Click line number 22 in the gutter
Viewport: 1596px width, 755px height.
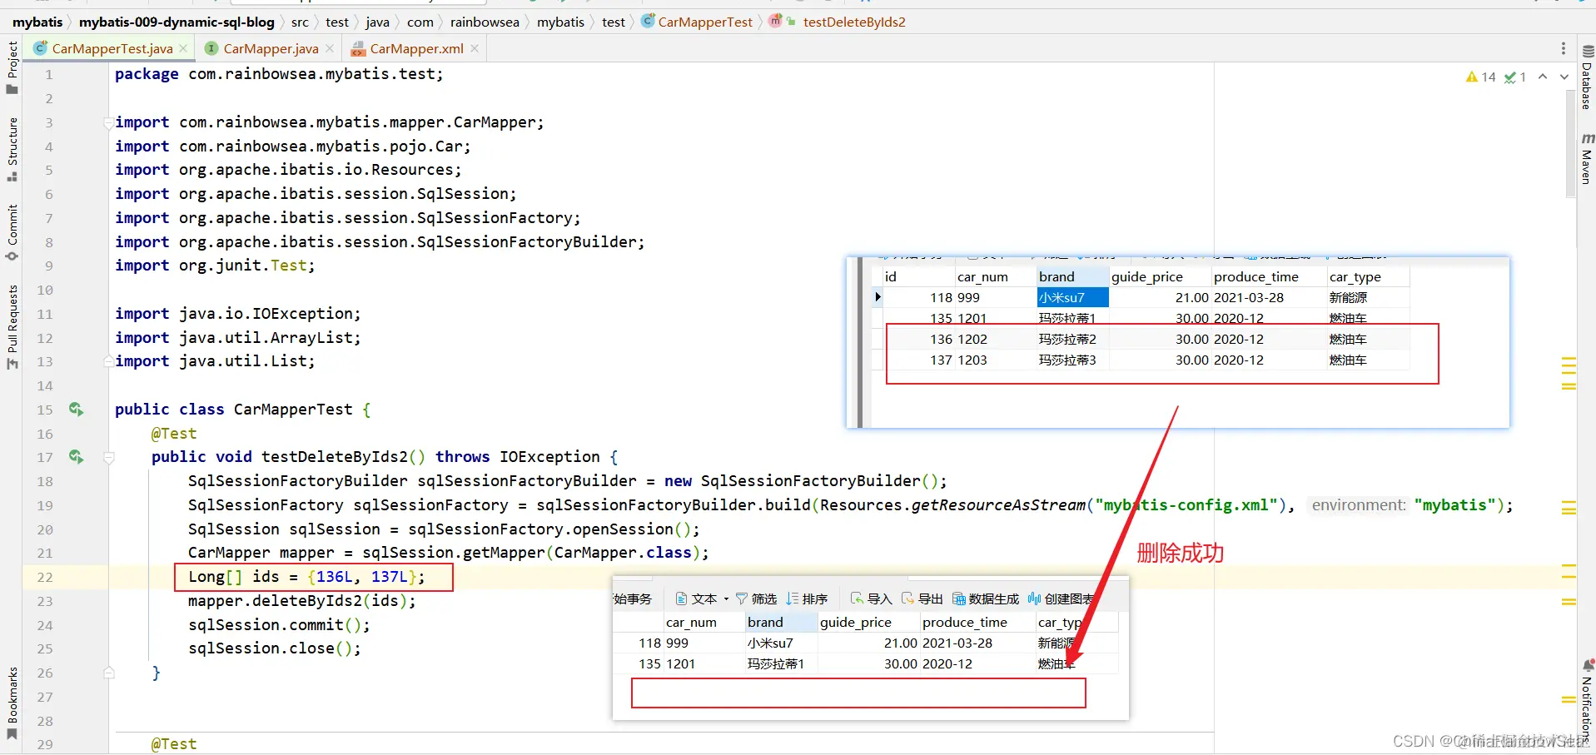click(44, 578)
